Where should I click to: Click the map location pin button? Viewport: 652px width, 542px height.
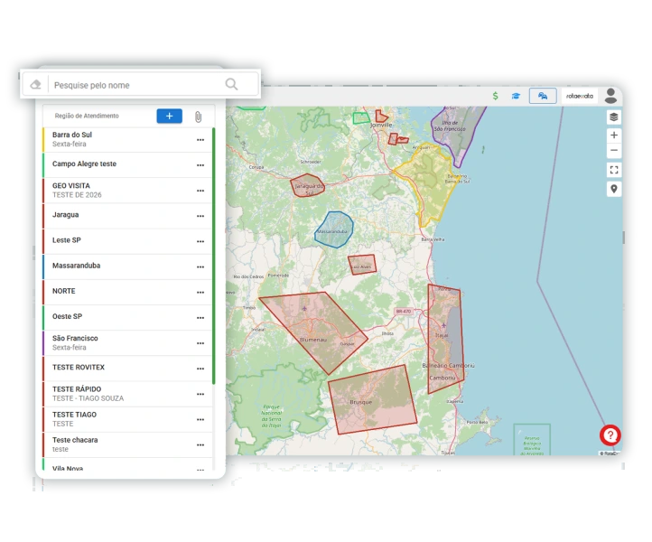point(614,189)
